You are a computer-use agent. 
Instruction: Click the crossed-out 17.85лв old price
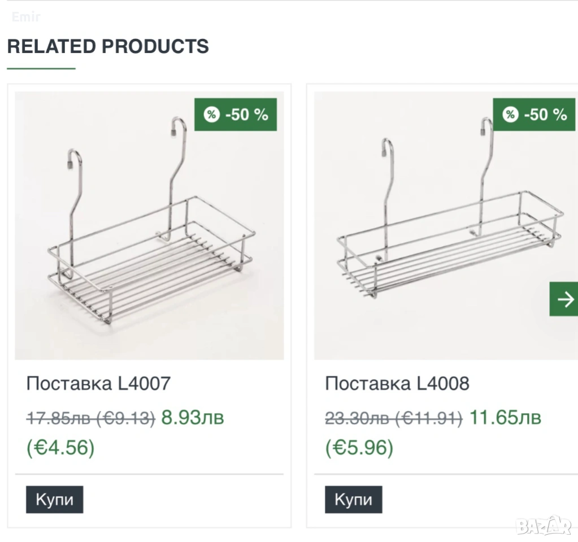click(90, 418)
